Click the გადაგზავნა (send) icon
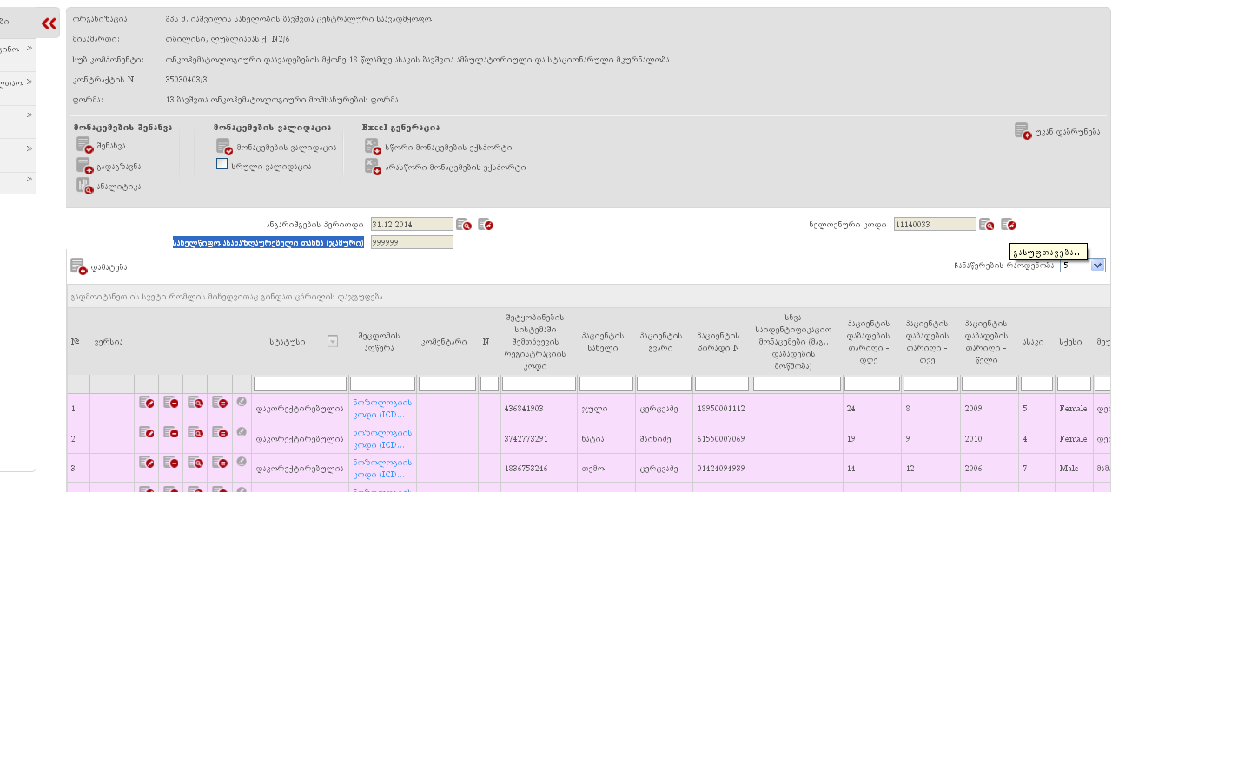 84,166
